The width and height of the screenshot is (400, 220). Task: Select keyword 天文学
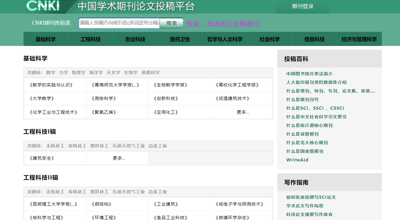113,73
